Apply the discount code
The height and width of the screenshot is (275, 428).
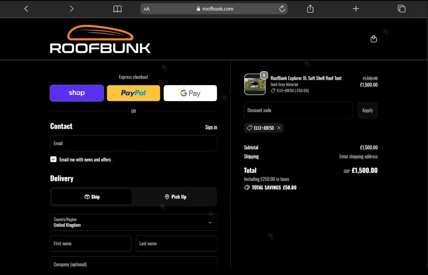click(367, 110)
